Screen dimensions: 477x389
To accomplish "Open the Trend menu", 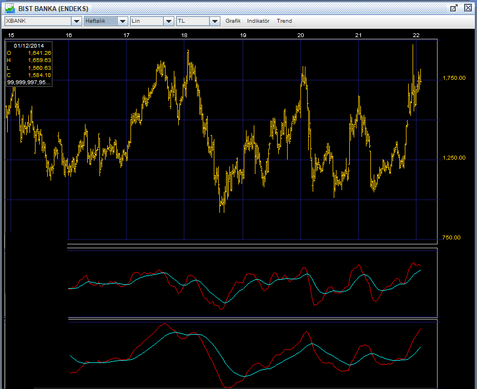I will point(284,21).
